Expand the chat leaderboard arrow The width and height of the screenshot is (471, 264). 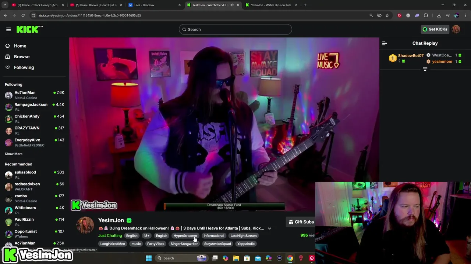click(x=425, y=69)
